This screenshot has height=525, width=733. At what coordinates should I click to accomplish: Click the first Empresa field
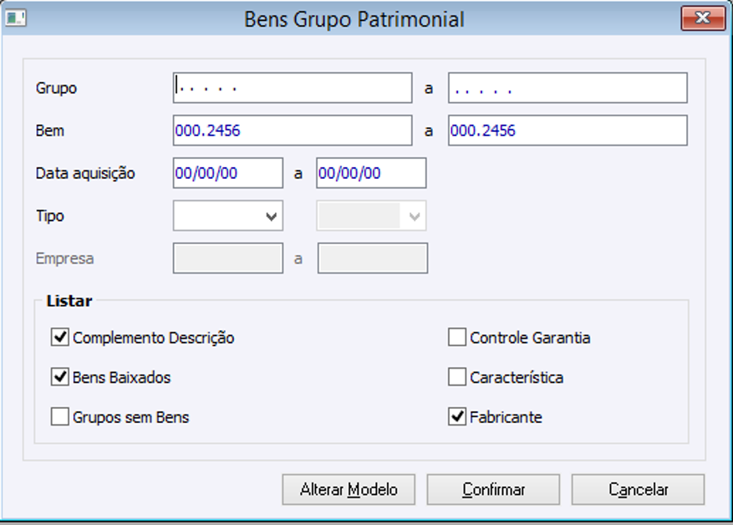click(227, 258)
